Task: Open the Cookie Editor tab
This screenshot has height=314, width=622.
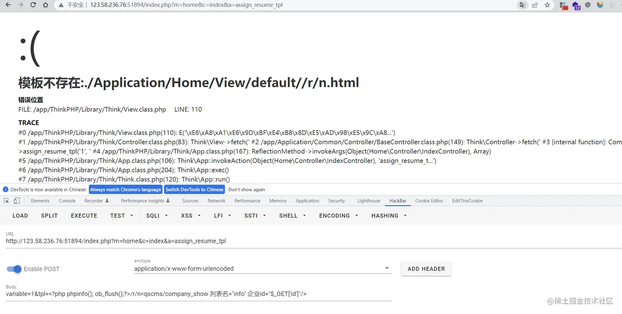Action: coord(429,201)
